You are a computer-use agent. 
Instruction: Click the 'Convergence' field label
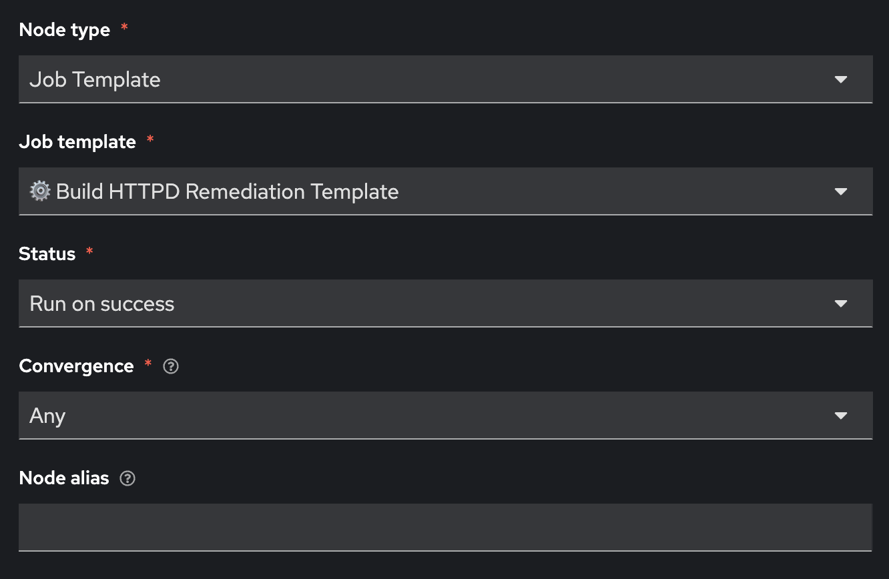tap(77, 366)
